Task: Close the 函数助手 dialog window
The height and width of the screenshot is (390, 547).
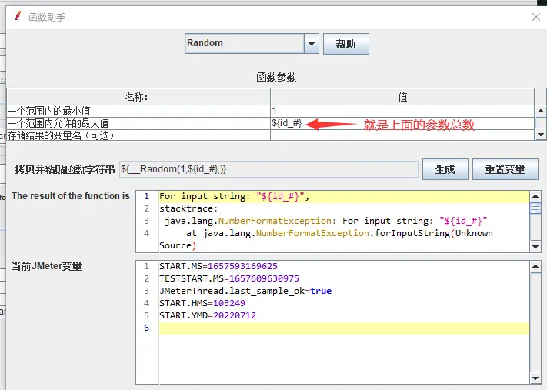Action: [536, 16]
